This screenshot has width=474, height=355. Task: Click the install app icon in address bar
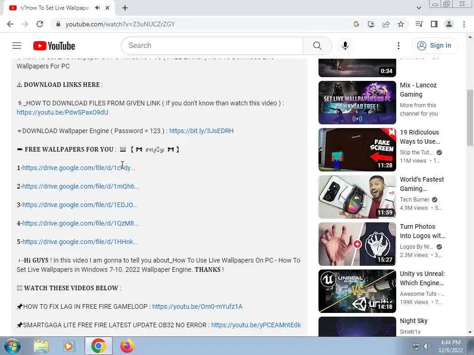[x=371, y=24]
